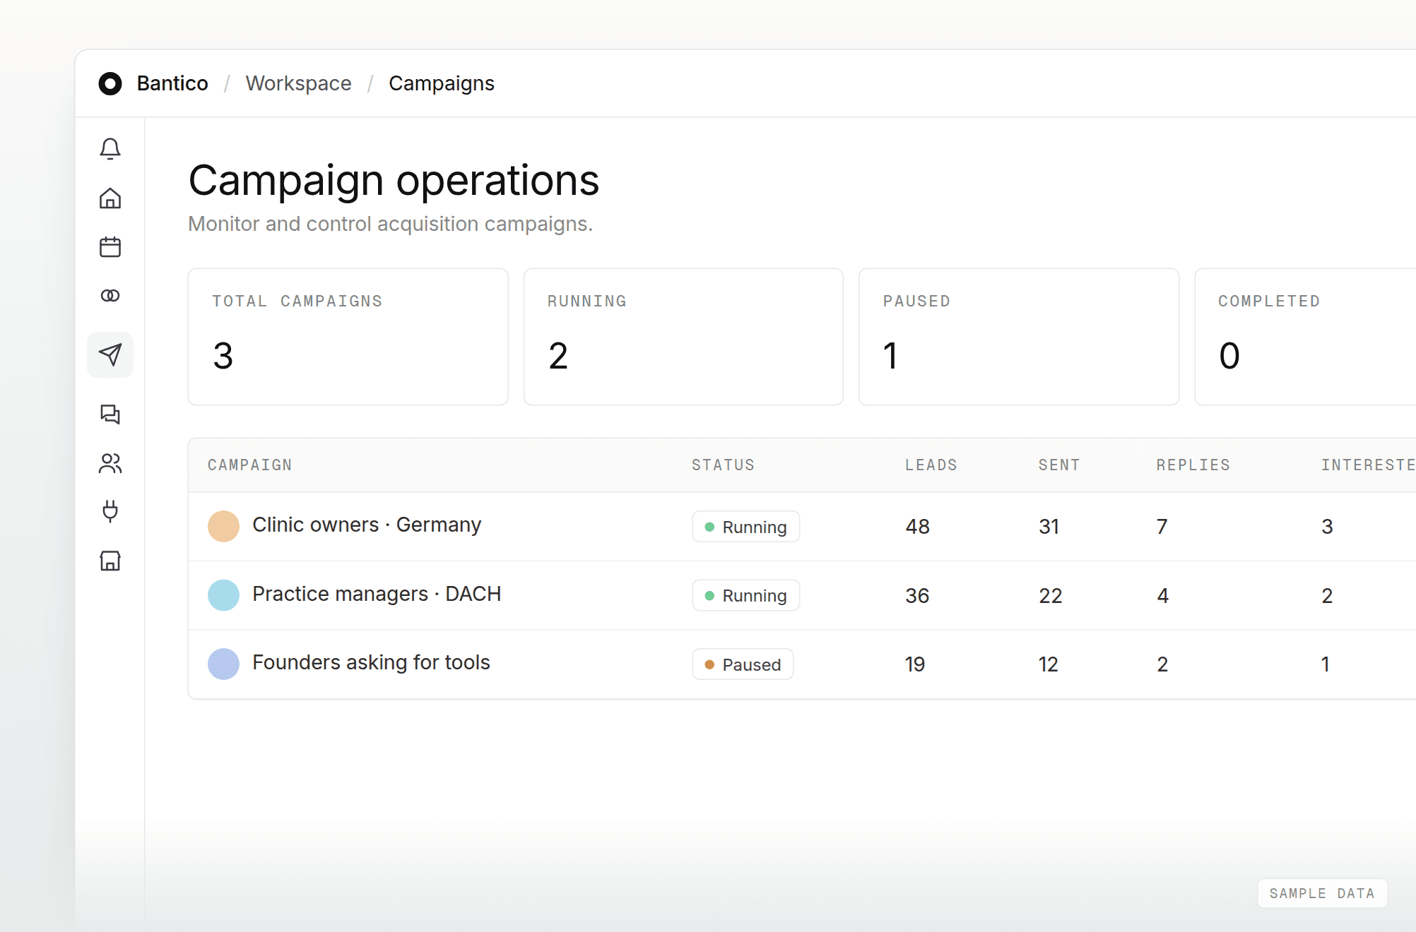Click the Bantico logo circle
The height and width of the screenshot is (932, 1416).
pyautogui.click(x=110, y=83)
